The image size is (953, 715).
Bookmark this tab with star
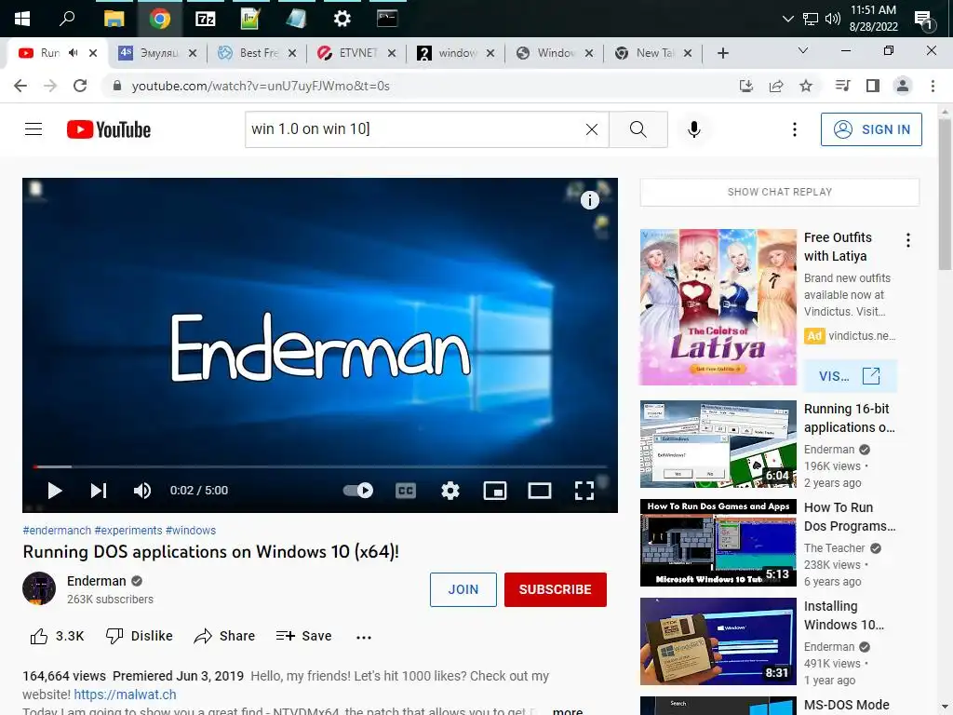[806, 86]
